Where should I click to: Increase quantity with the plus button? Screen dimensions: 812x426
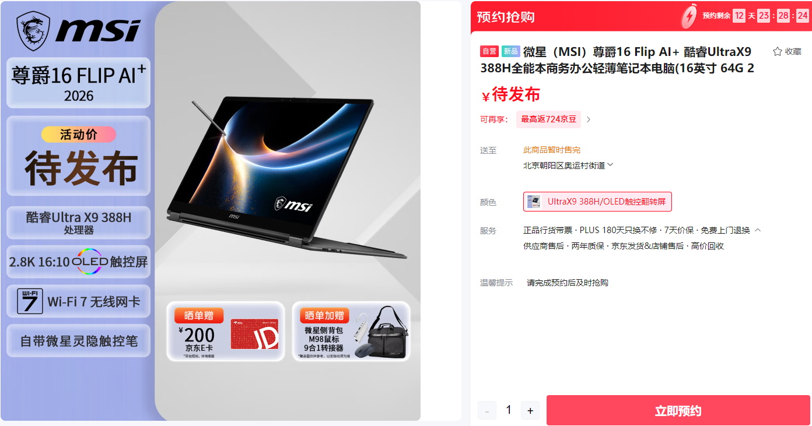pyautogui.click(x=530, y=410)
